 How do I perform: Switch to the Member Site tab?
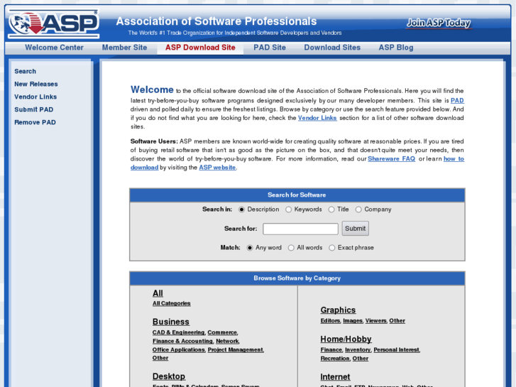[x=124, y=48]
